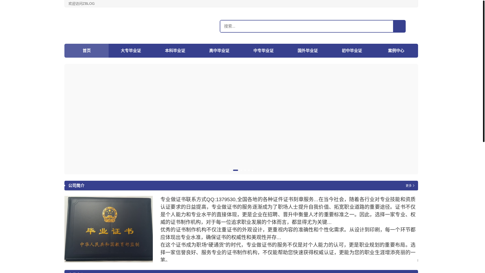Screen dimensions: 485x273
Task: Click the 毕业证书 cover thumbnail
Action: tap(109, 229)
